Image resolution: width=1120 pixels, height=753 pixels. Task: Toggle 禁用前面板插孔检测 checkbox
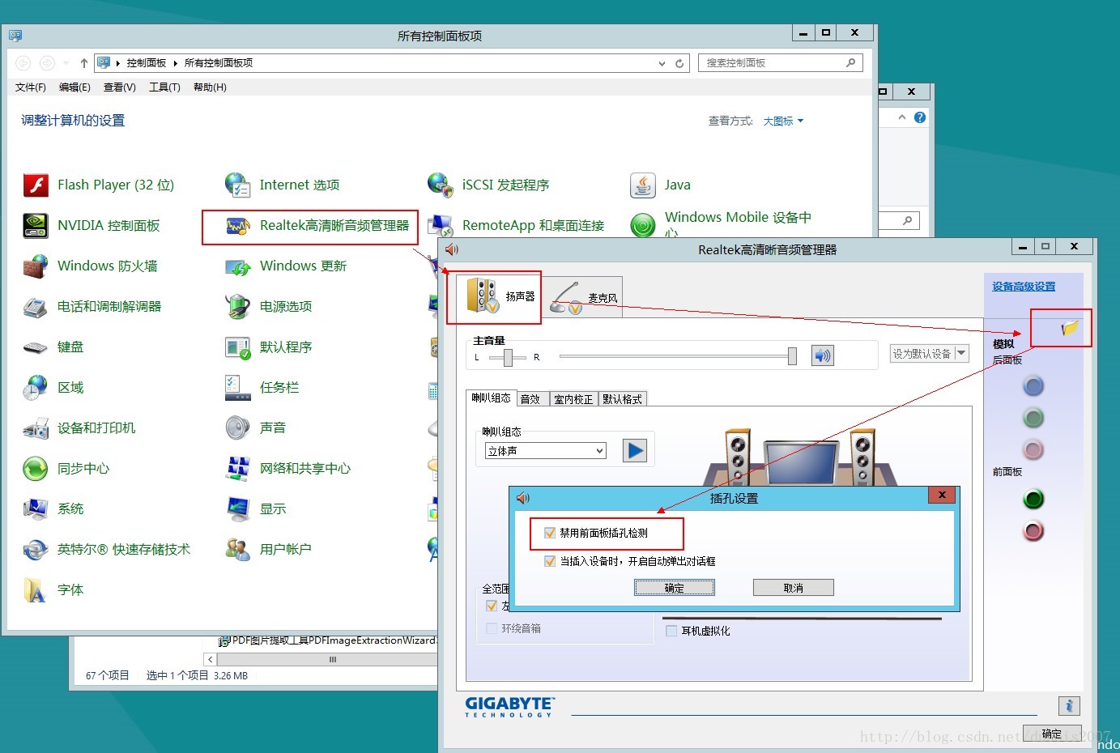550,533
